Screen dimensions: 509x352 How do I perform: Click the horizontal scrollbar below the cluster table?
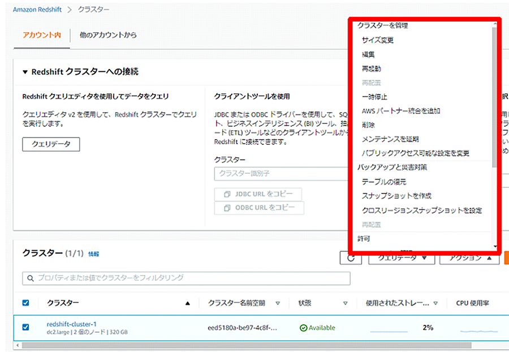coord(247,345)
